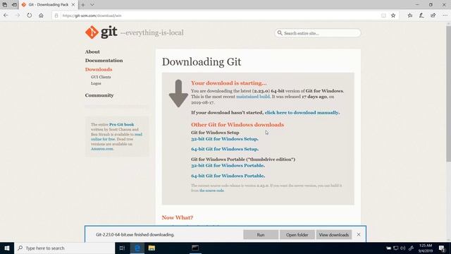Go to the browser home page
The height and width of the screenshot is (254, 451).
click(41, 16)
